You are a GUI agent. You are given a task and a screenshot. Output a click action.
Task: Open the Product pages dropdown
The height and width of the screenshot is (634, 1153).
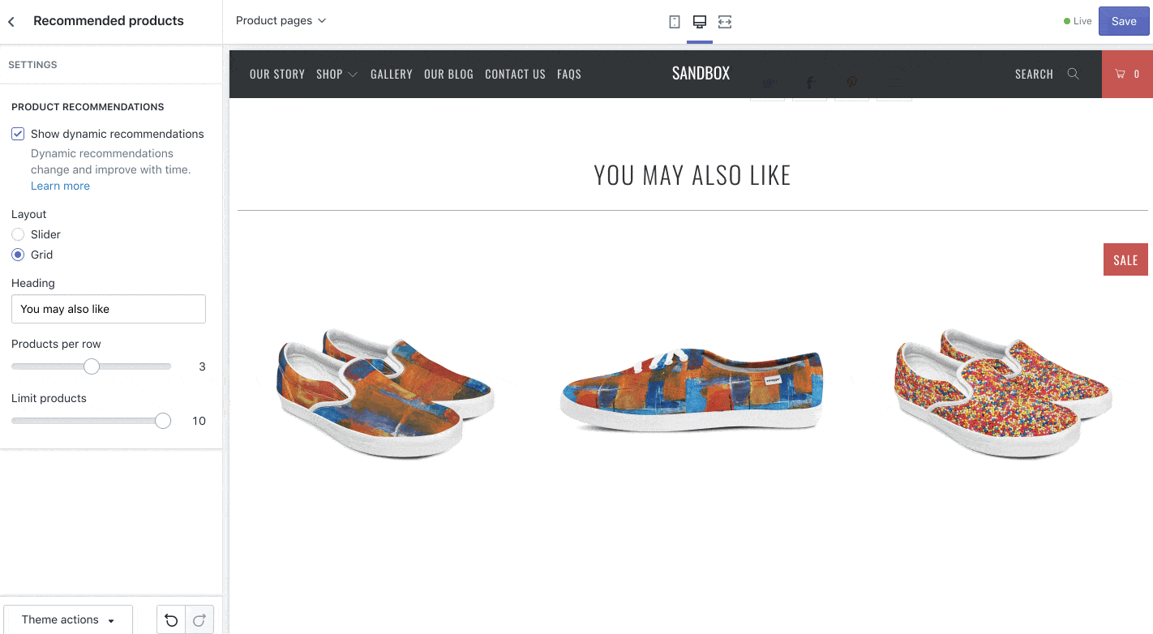(x=281, y=20)
